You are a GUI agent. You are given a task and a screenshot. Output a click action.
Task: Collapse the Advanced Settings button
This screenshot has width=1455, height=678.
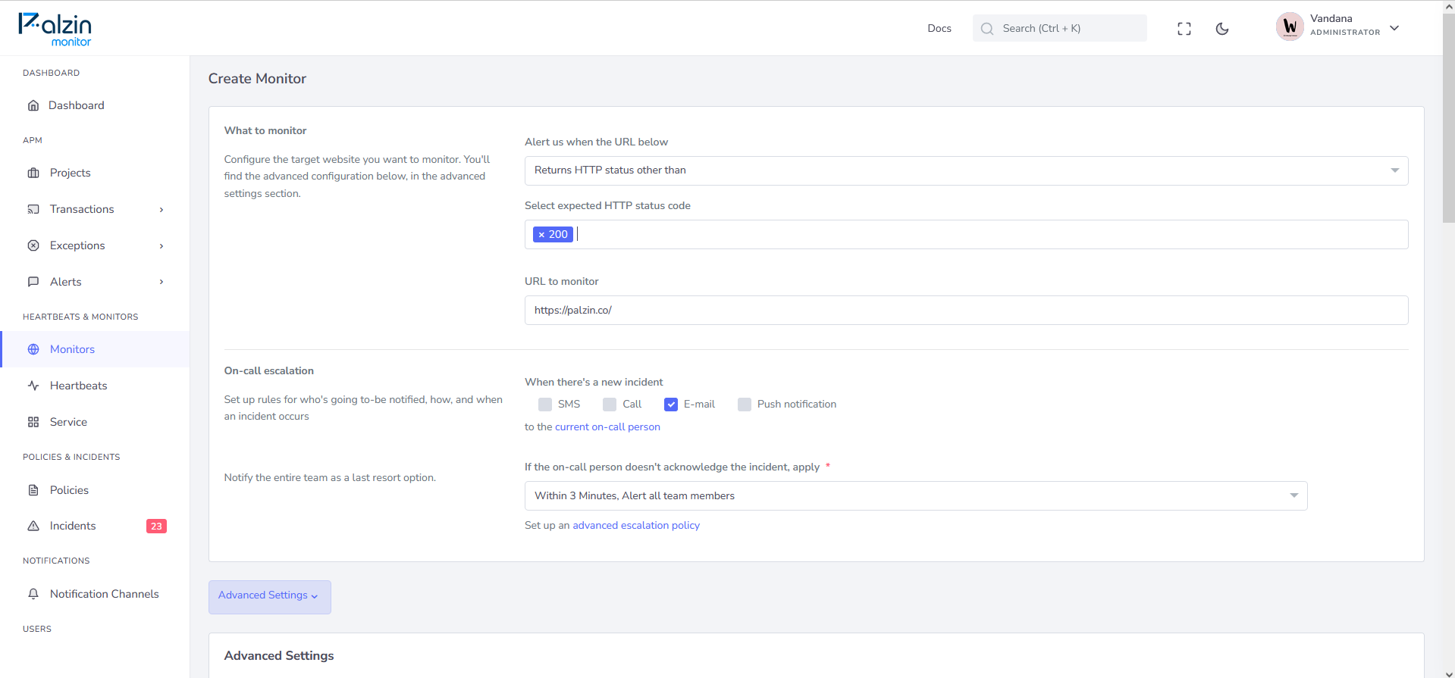pyautogui.click(x=269, y=596)
